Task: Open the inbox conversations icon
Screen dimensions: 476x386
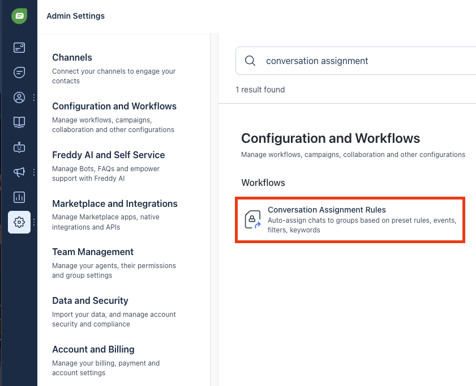Action: [19, 48]
